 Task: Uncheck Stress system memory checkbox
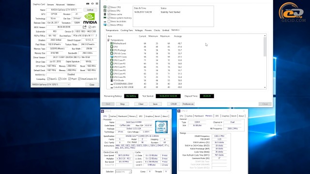[109, 18]
